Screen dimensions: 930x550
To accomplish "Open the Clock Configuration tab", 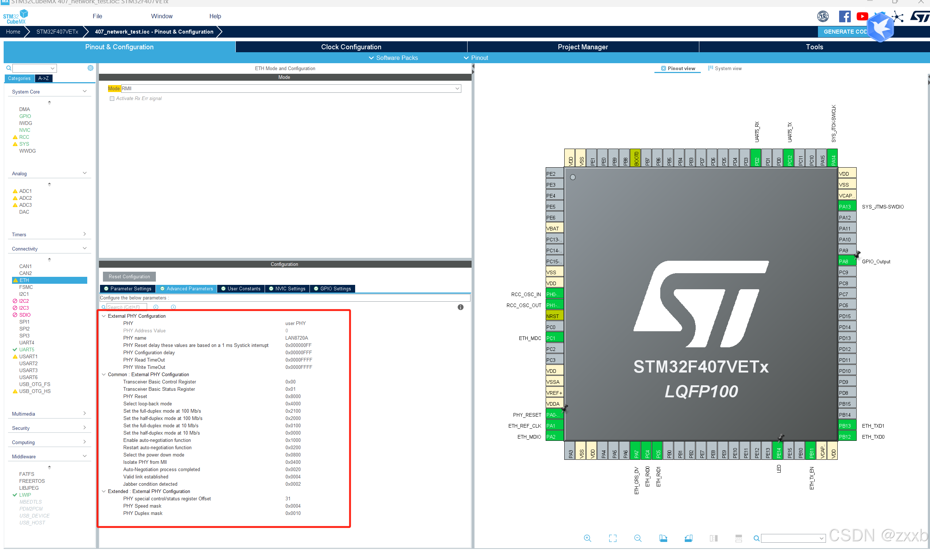I will 351,47.
